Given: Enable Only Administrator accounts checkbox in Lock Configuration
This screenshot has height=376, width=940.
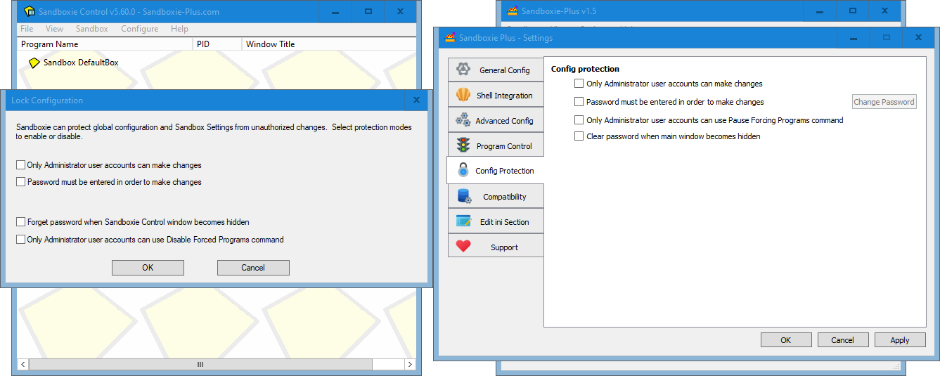Looking at the screenshot, I should click(21, 165).
